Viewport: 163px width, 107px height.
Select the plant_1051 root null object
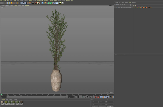(x=121, y=4)
